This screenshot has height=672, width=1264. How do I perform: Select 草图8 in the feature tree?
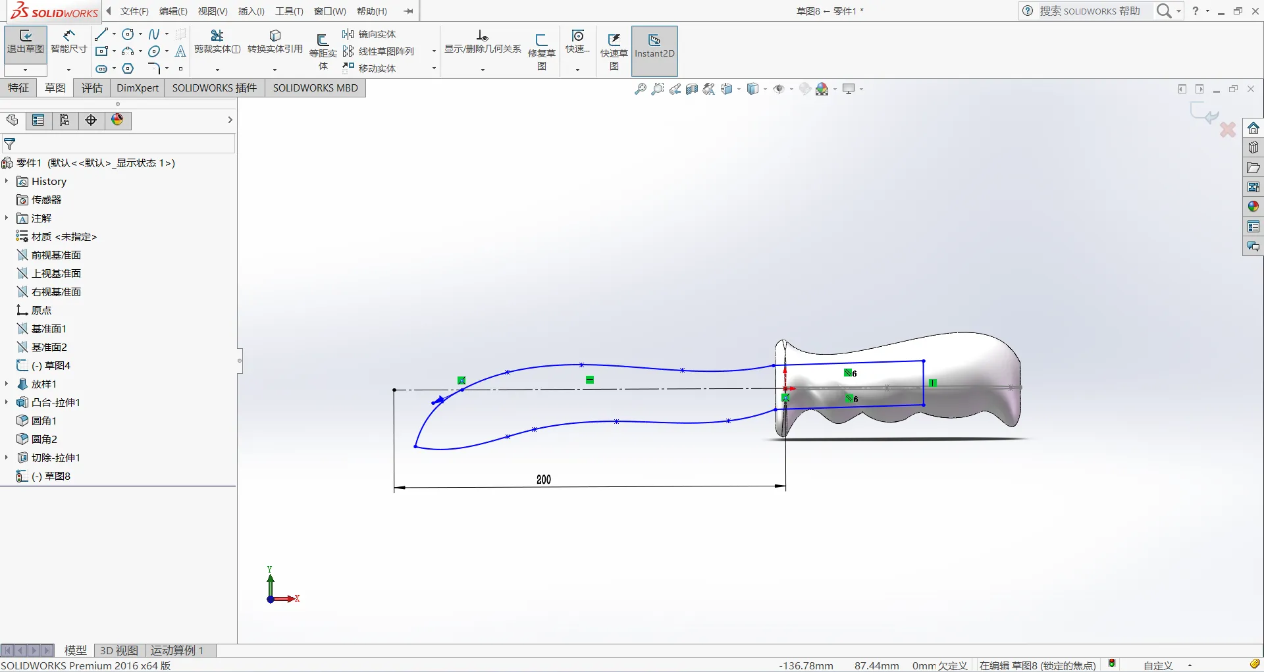point(57,476)
